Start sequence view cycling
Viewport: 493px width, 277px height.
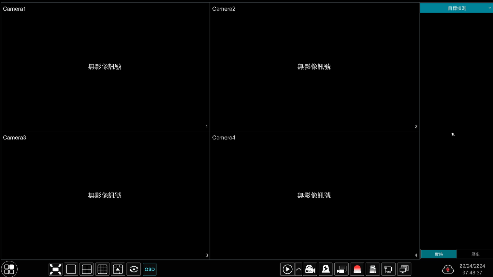[x=134, y=269]
